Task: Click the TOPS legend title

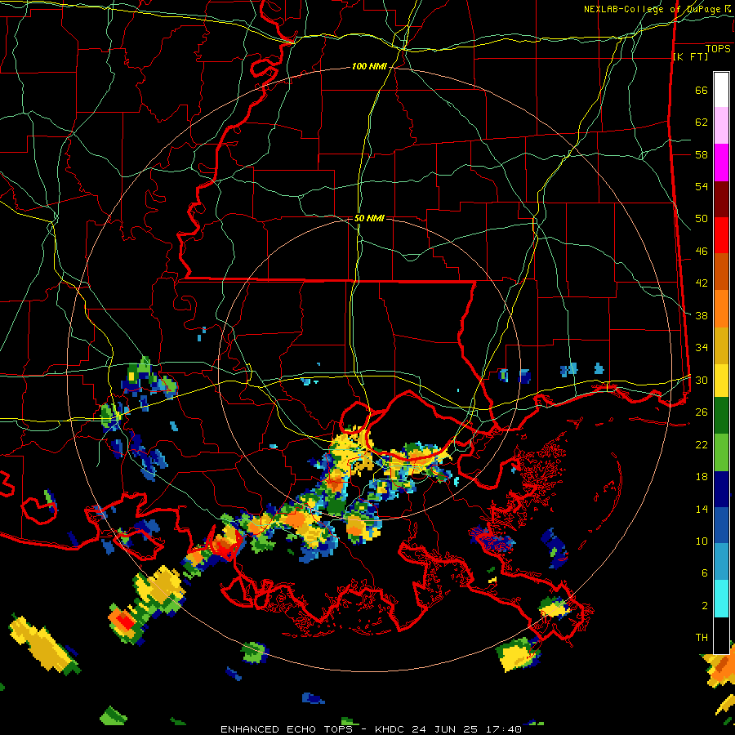Action: point(718,48)
